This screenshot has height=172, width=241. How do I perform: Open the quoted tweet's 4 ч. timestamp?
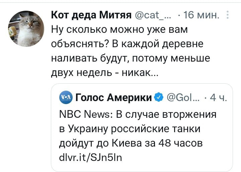click(218, 98)
